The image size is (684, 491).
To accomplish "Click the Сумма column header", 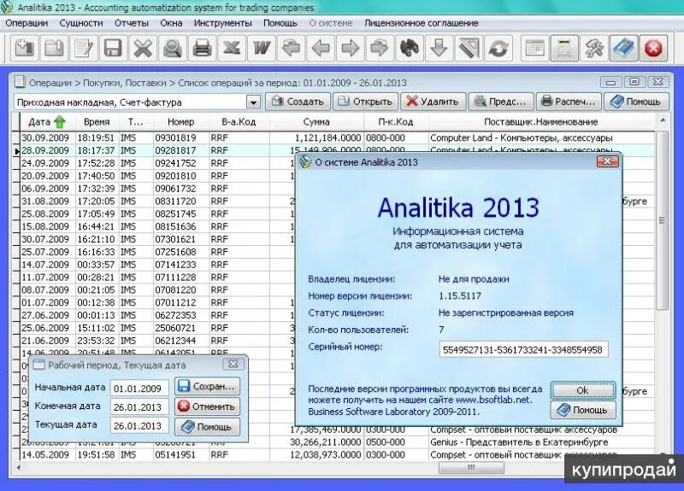I will click(x=316, y=122).
